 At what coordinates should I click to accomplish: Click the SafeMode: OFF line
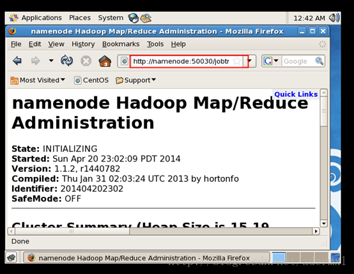pyautogui.click(x=46, y=199)
